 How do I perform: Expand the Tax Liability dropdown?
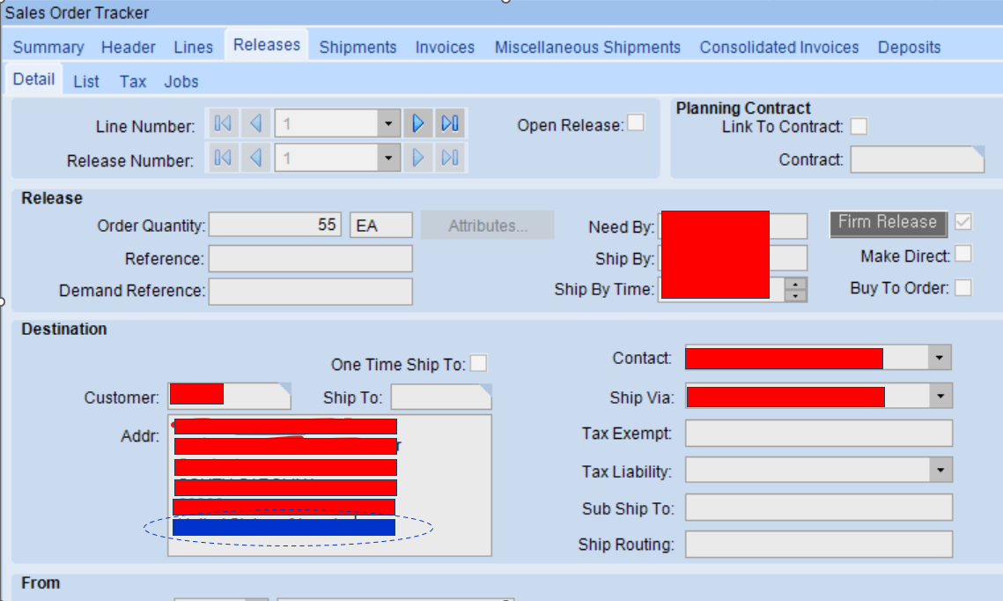(940, 471)
